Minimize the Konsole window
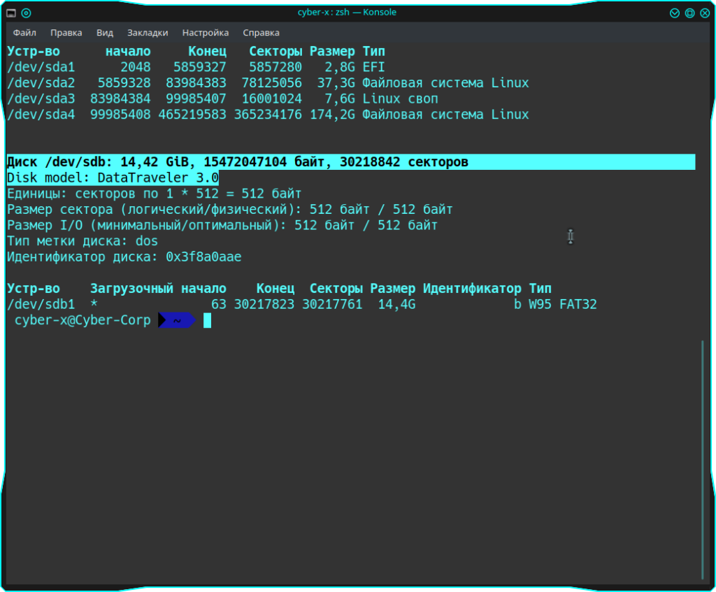The image size is (716, 592). pyautogui.click(x=675, y=13)
